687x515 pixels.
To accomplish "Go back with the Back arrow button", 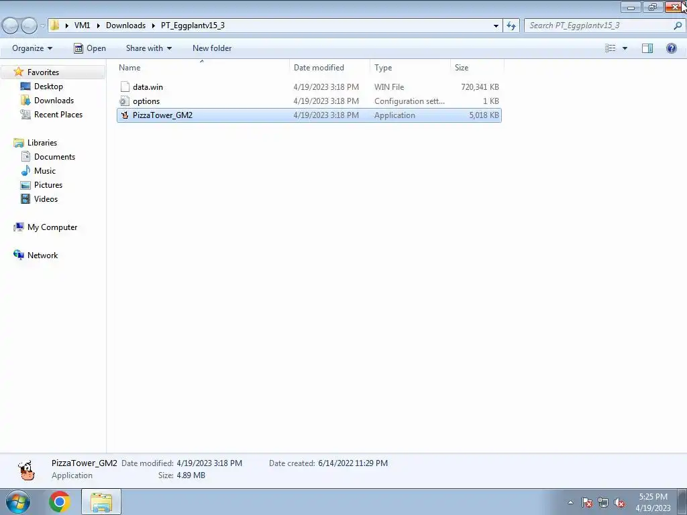I will [11, 26].
